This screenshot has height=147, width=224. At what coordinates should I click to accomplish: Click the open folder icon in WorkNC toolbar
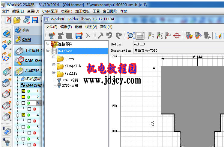point(17,20)
